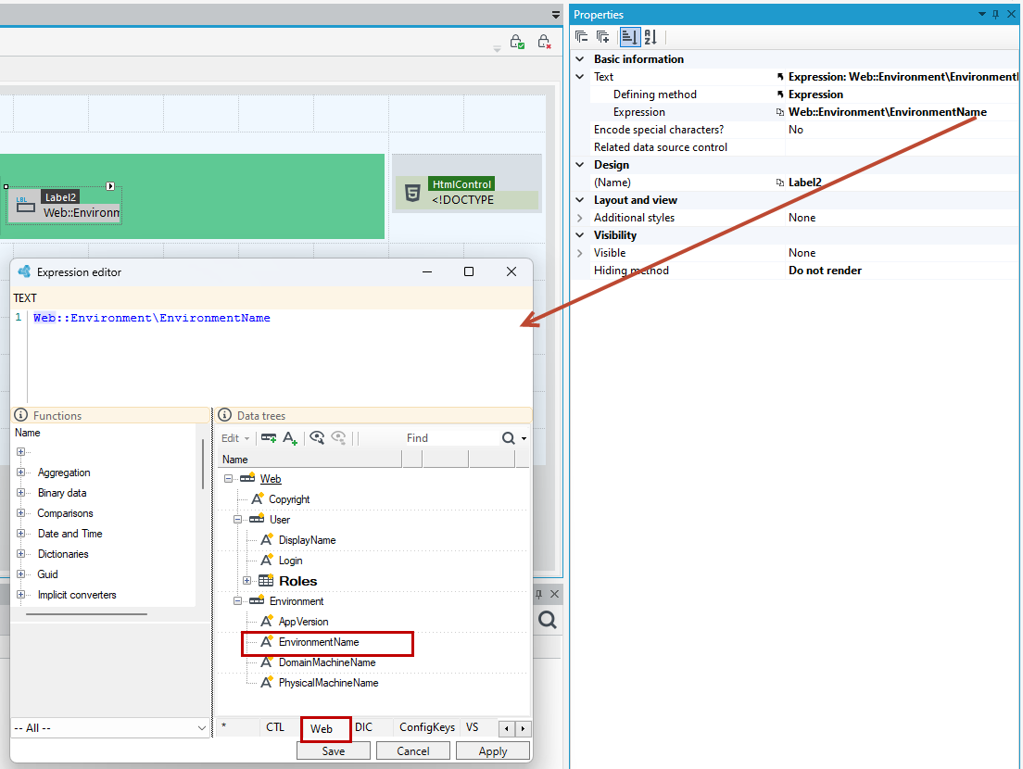The height and width of the screenshot is (769, 1023).
Task: Switch to the ConfigKeys tab
Action: pyautogui.click(x=427, y=727)
